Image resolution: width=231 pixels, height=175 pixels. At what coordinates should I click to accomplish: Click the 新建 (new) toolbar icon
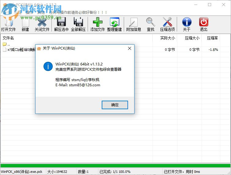(x=25, y=22)
